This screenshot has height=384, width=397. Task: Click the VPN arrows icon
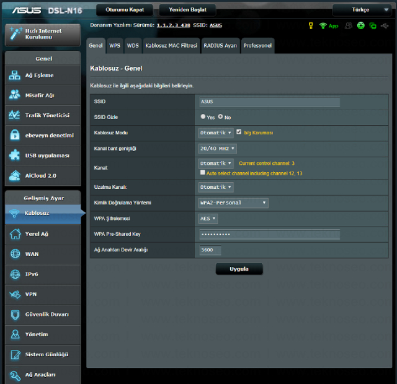15,295
